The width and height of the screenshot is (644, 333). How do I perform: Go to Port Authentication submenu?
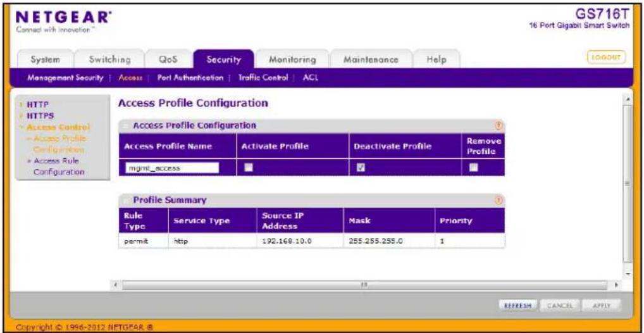190,78
